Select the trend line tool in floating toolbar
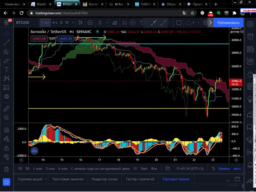Image resolution: width=256 pixels, height=192 pixels. [x=163, y=23]
